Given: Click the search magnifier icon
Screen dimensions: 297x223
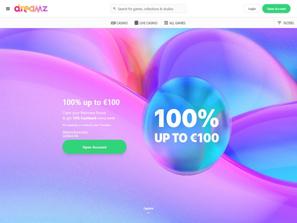Looking at the screenshot, I should [x=114, y=9].
